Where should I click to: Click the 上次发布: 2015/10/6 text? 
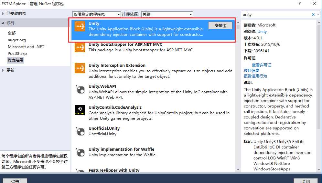[x=262, y=45]
